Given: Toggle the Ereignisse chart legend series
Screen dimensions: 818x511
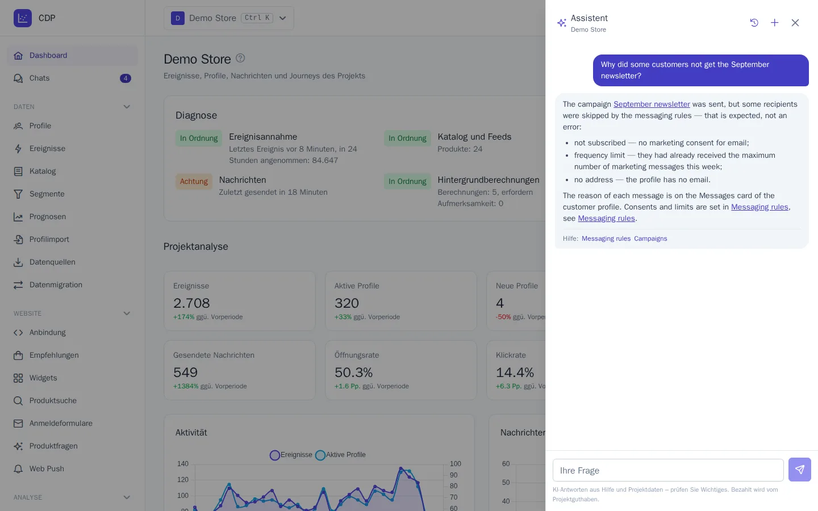Looking at the screenshot, I should [x=291, y=455].
